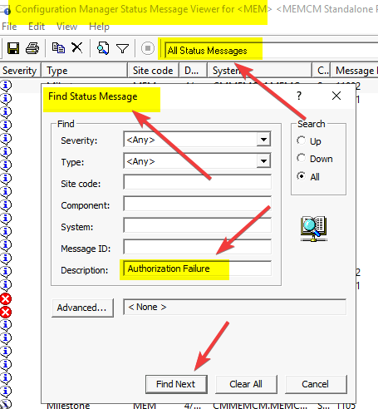
Task: Click in the Component field
Action: click(x=197, y=204)
